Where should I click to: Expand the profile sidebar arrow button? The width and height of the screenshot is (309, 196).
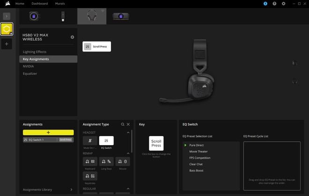[7, 16]
